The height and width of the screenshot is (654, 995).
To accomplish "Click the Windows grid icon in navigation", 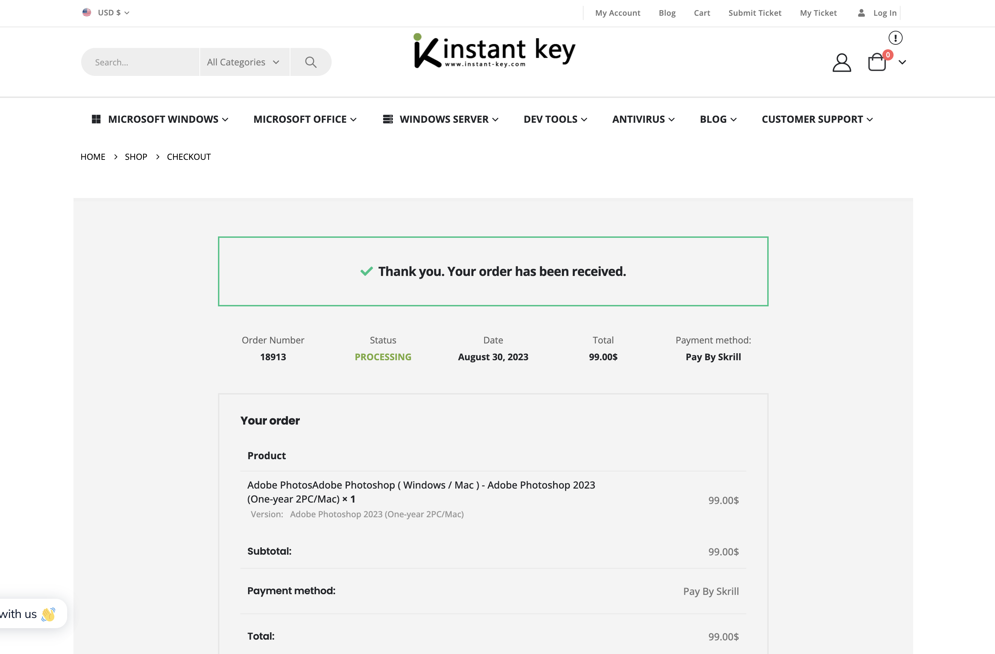I will point(96,119).
